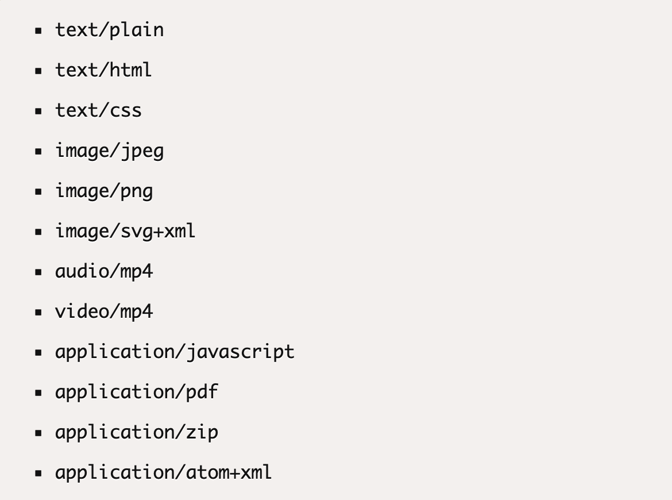Select the application/pdf item
672x500 pixels.
point(137,393)
